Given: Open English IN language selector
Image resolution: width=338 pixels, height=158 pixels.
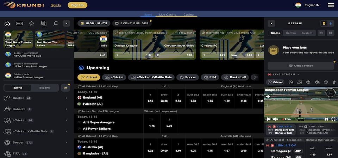Looking at the screenshot, I should 312,5.
